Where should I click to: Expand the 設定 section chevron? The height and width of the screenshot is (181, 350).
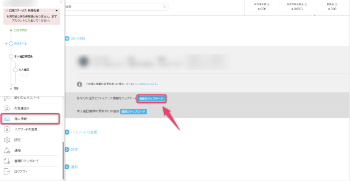[x=67, y=150]
